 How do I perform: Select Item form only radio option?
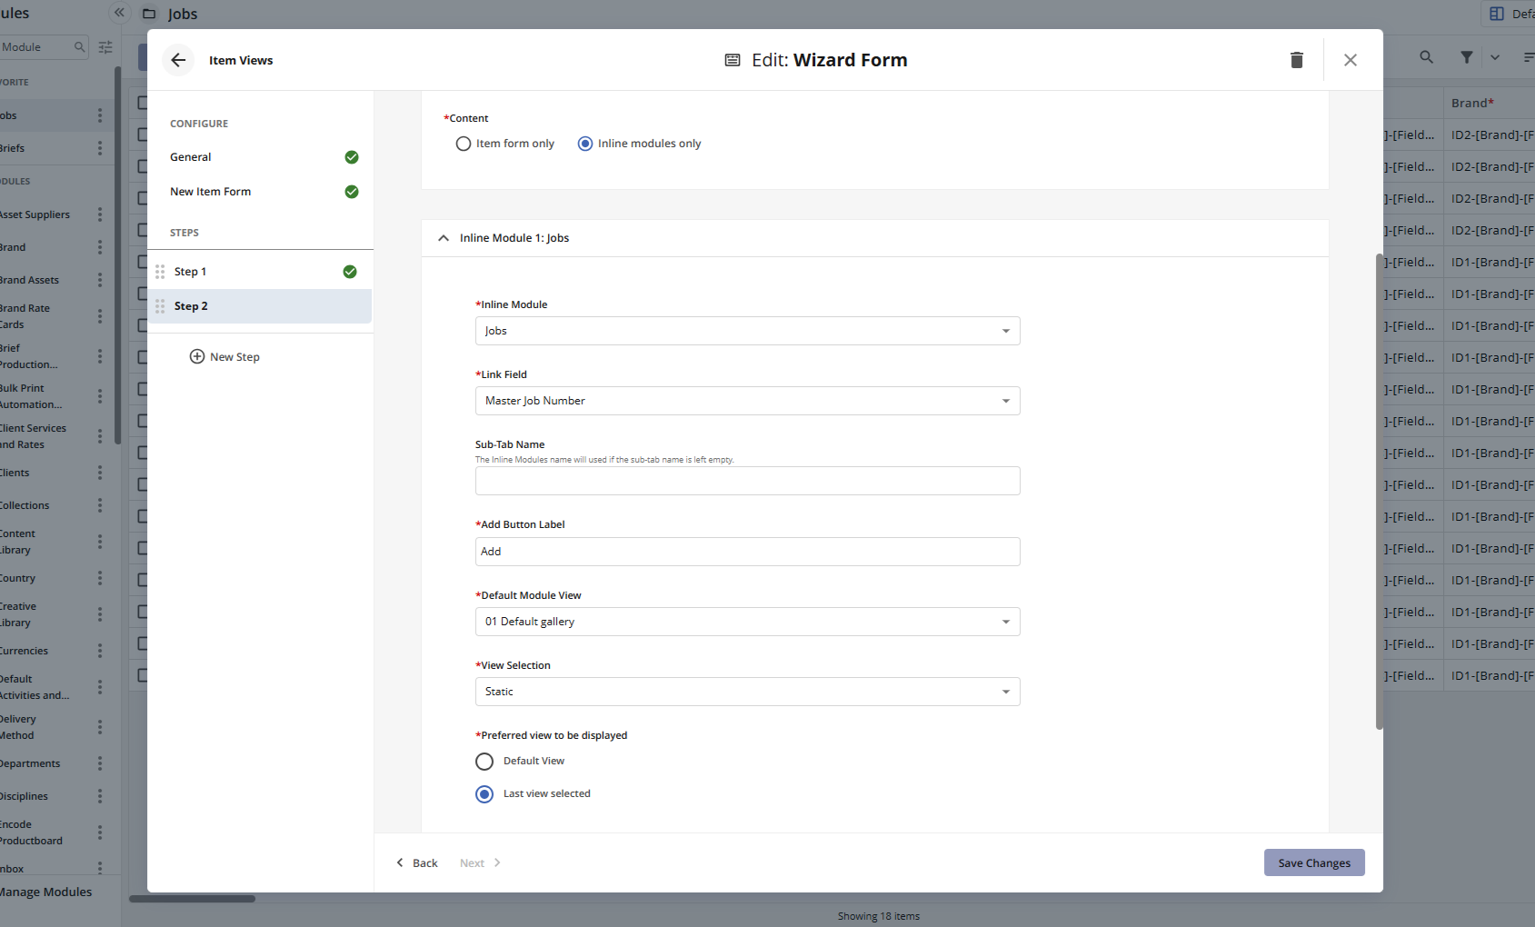(463, 144)
